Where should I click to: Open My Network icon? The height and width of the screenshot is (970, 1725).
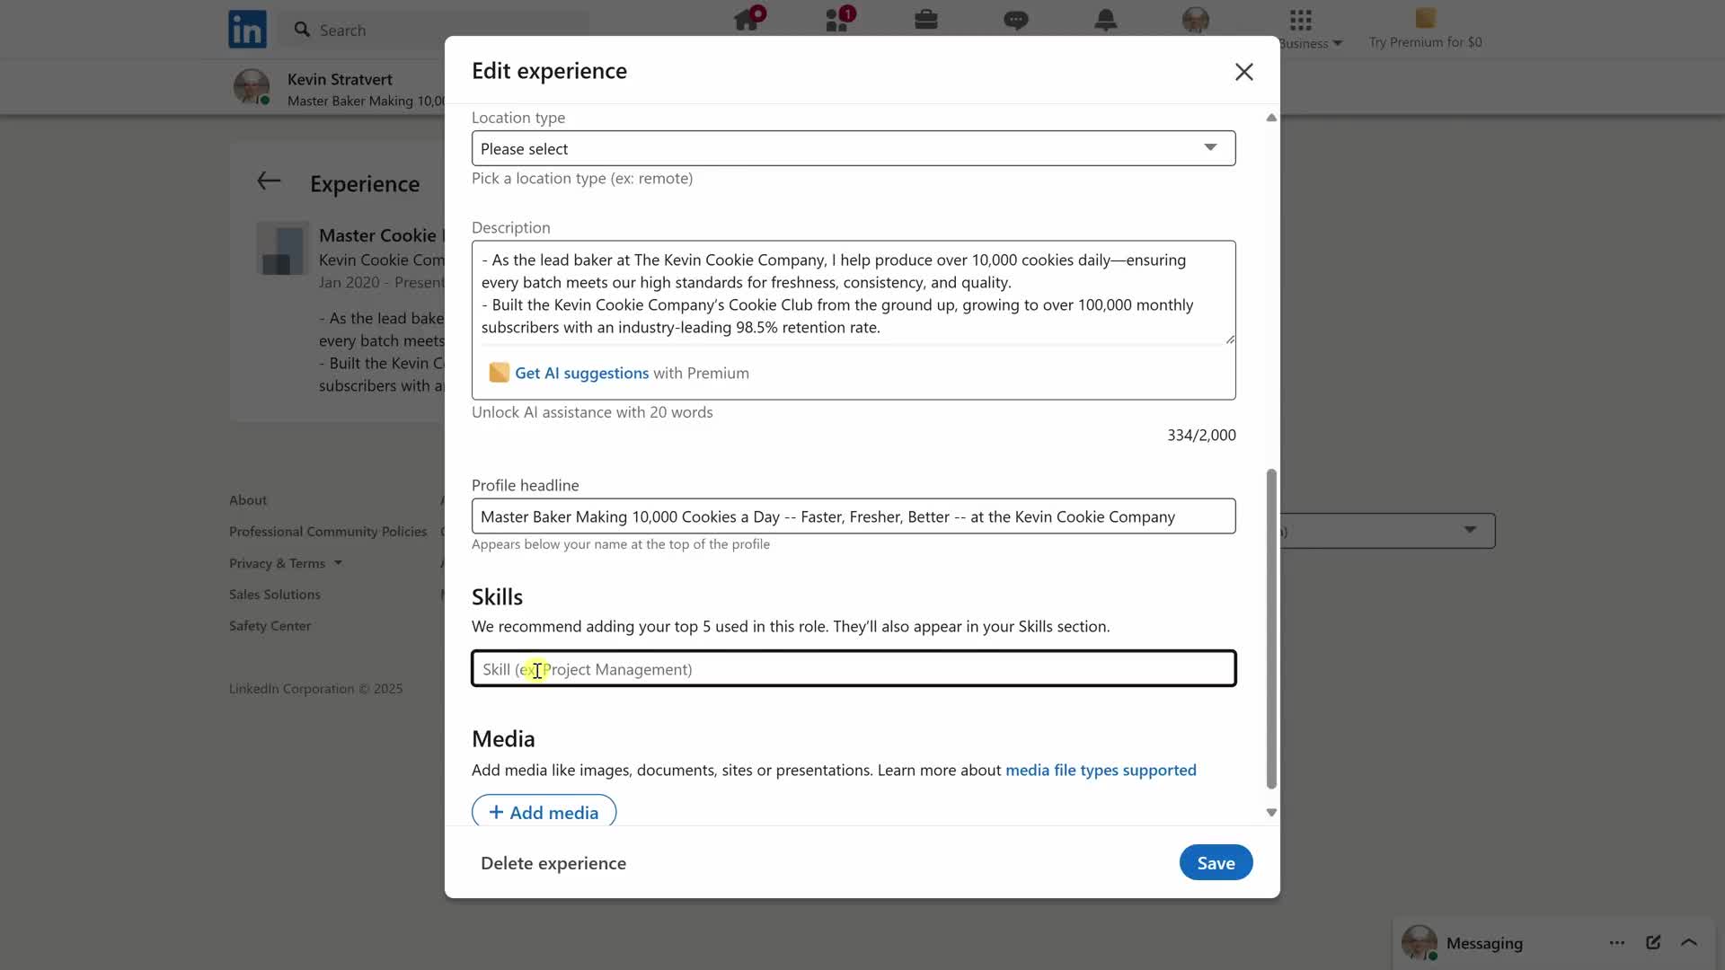pos(837,20)
